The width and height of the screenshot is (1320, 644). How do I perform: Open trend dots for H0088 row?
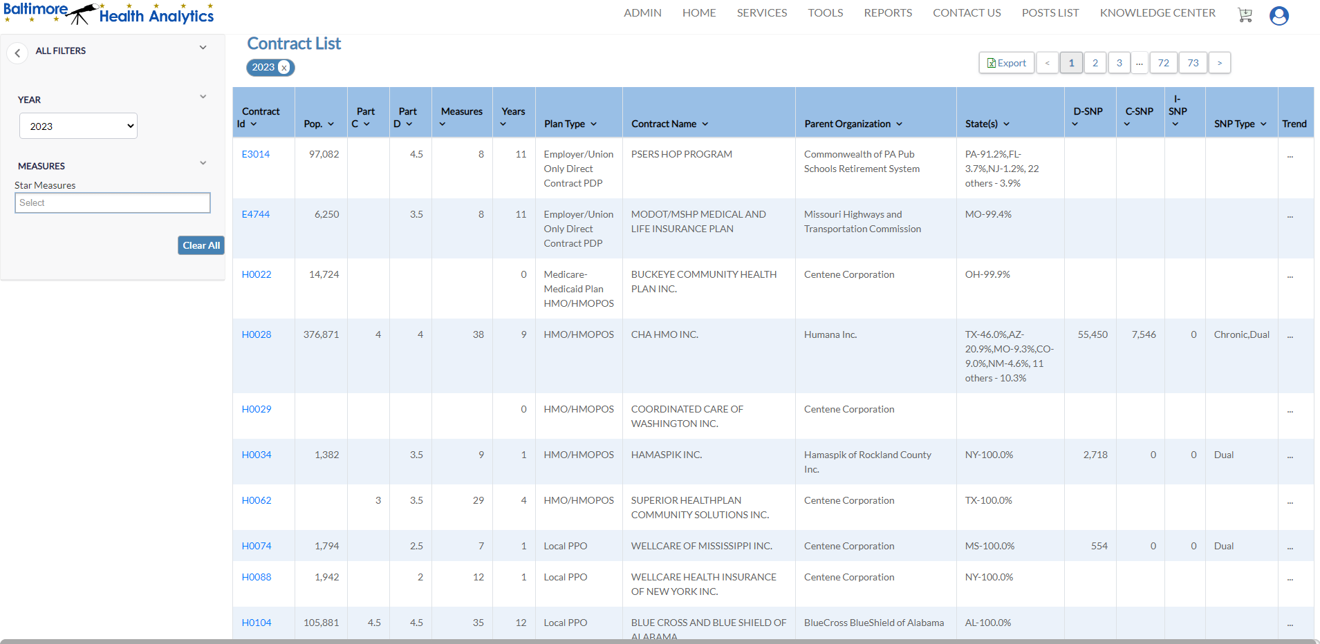(x=1290, y=578)
